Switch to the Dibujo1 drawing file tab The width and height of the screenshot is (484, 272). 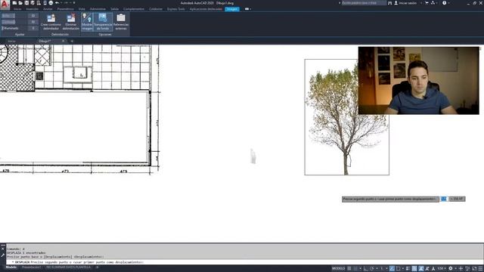point(45,41)
